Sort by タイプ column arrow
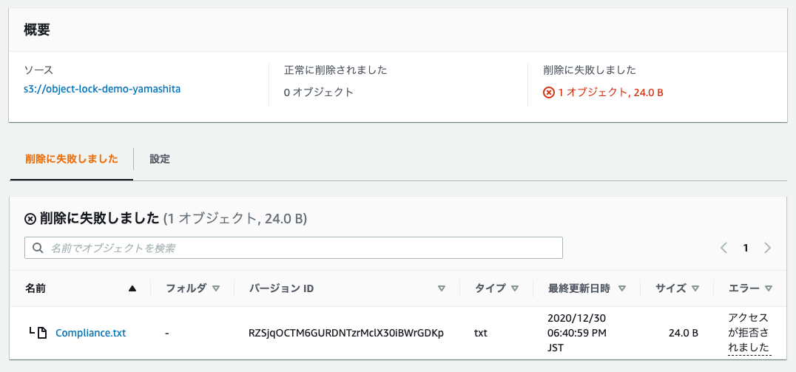 point(515,288)
